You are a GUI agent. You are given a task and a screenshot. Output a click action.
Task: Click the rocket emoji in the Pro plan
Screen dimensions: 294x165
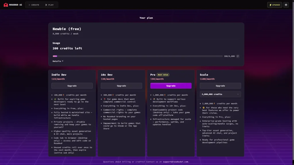point(154,99)
